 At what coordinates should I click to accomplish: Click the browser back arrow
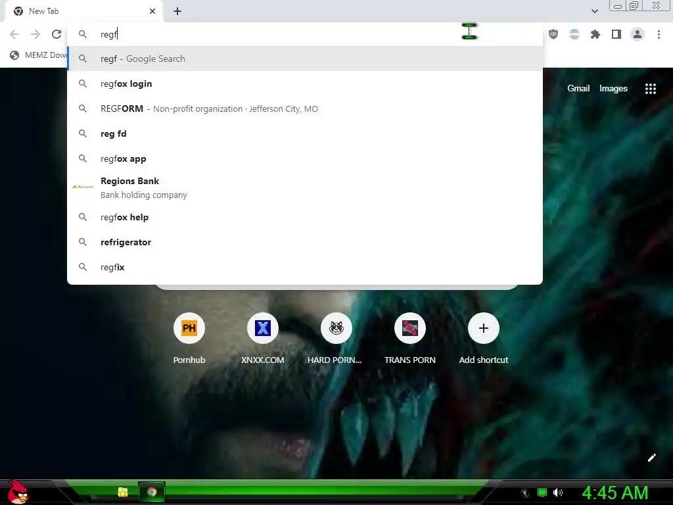point(14,34)
